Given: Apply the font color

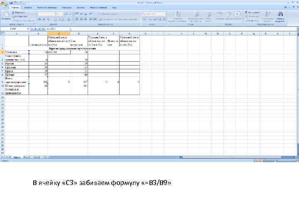Looking at the screenshot, I should pyautogui.click(x=68, y=19).
